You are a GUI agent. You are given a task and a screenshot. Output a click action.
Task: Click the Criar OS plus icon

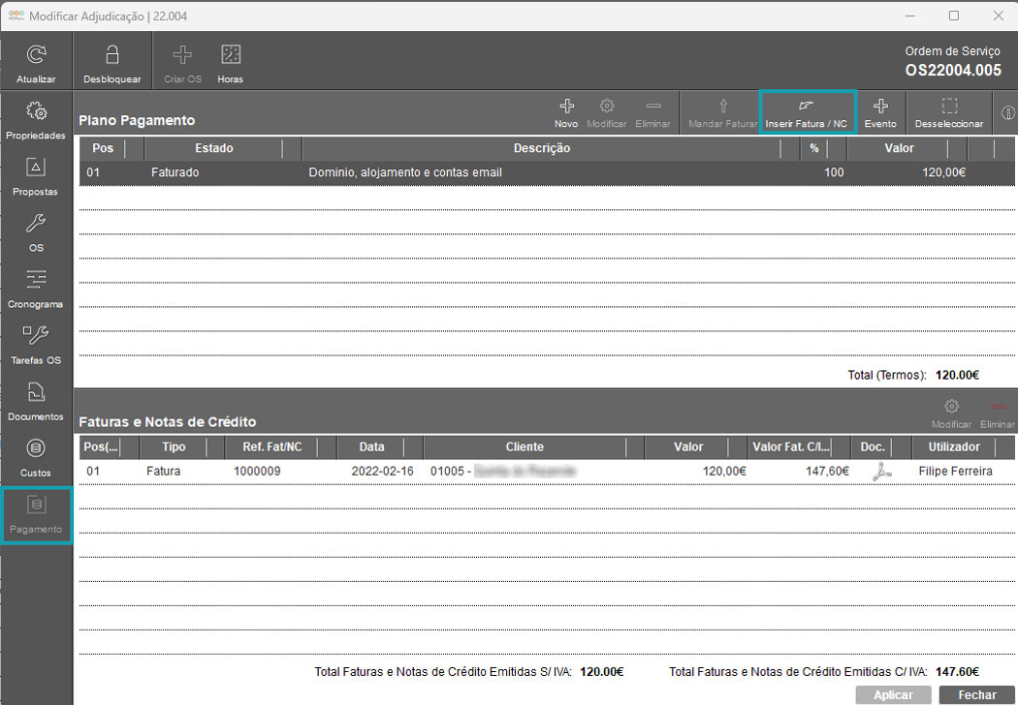pos(182,54)
